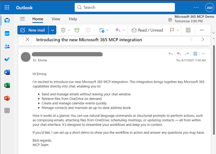This screenshot has height=154, width=216.
Task: Open the app launcher waffle icon
Action: (x=7, y=7)
